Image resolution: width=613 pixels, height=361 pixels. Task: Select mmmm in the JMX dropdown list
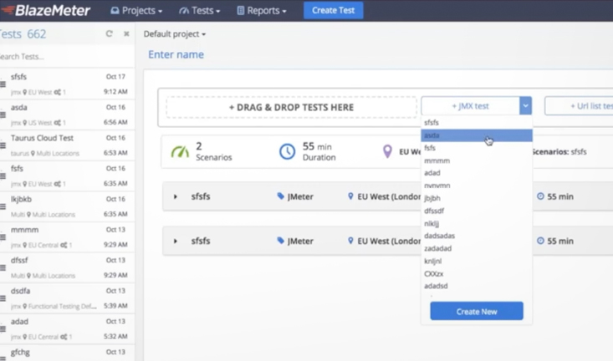(477, 160)
